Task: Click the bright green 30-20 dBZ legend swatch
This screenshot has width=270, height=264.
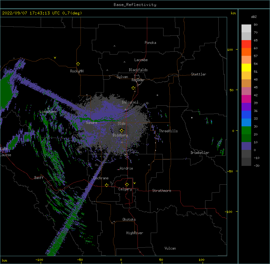Action: [x=246, y=130]
